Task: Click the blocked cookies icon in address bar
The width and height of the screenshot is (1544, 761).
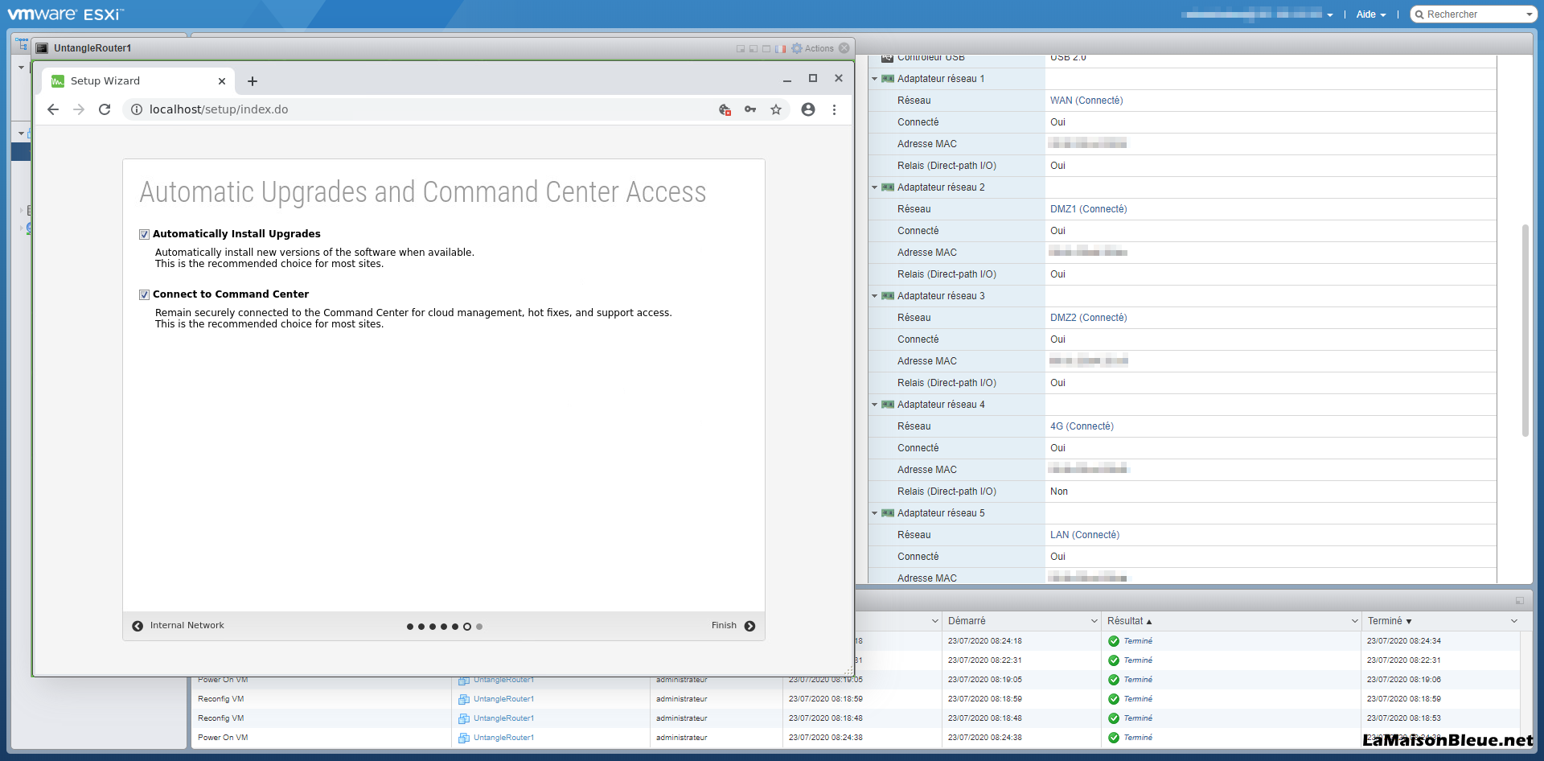Action: pos(725,109)
